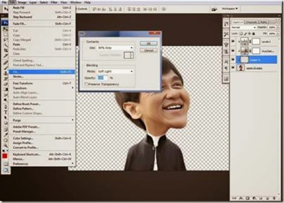Select the Type tool (T)
This screenshot has width=284, height=203.
pyautogui.click(x=5, y=112)
